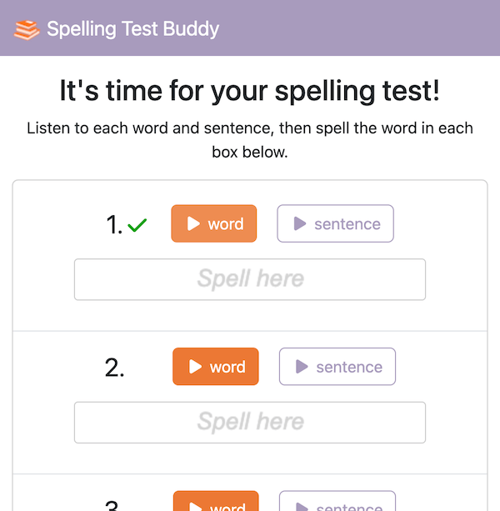Click the green checkmark on question 1
This screenshot has width=500, height=511.
click(138, 224)
